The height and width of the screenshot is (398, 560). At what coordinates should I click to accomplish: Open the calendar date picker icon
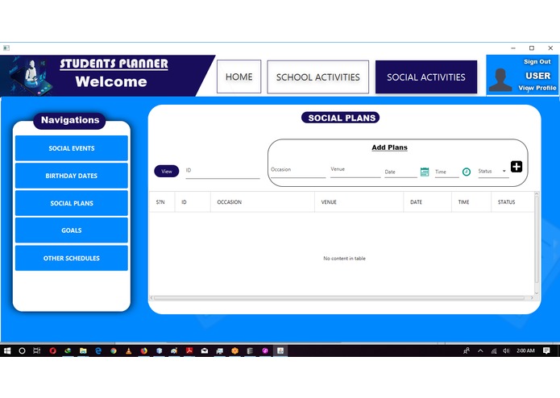click(x=425, y=172)
